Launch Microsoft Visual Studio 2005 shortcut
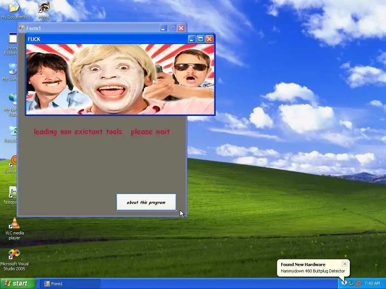The height and width of the screenshot is (289, 386). [14, 260]
